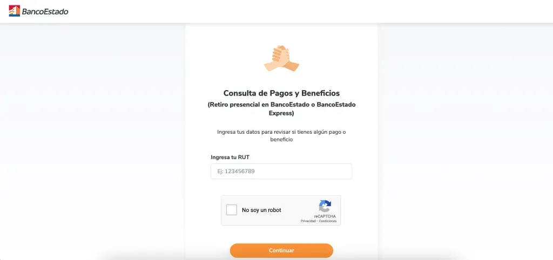
Task: Click the small "reCAPTCHA" text under the logo
Action: pyautogui.click(x=325, y=216)
